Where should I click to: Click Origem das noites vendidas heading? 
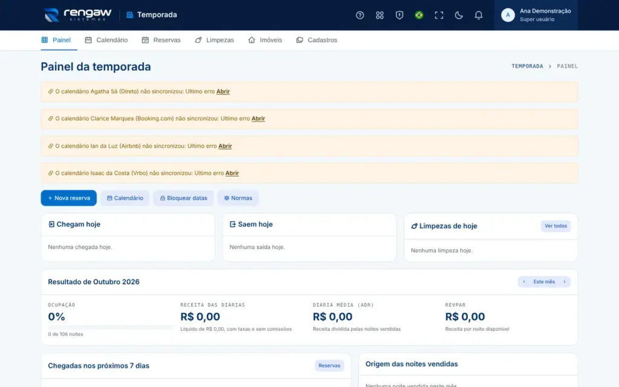(x=411, y=364)
